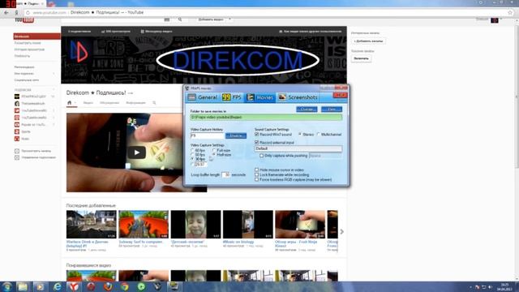Click the Loop buffer length seconds field
This screenshot has height=292, width=519.
click(x=225, y=174)
